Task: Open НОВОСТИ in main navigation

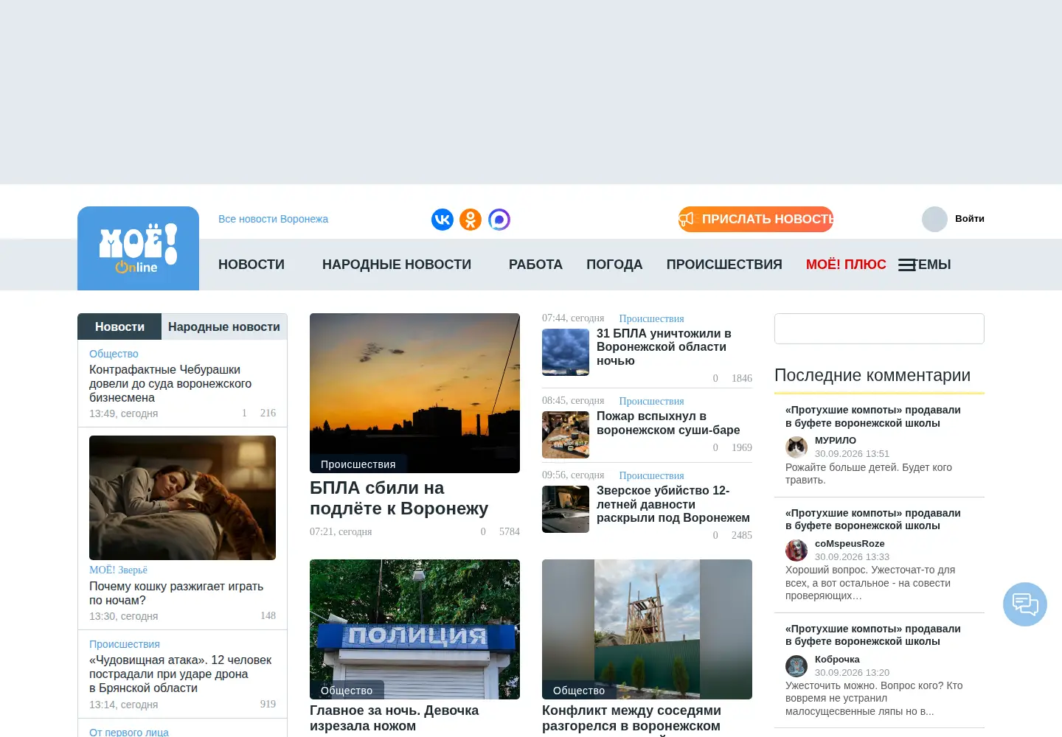Action: pyautogui.click(x=251, y=265)
